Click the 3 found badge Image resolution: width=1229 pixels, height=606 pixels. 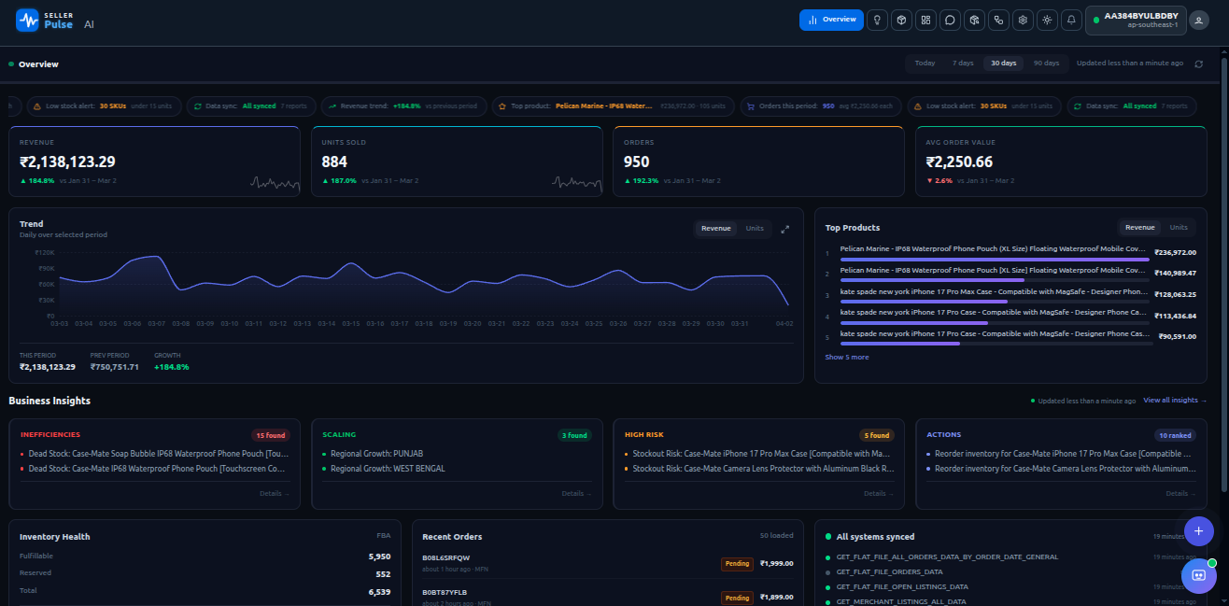(x=574, y=435)
